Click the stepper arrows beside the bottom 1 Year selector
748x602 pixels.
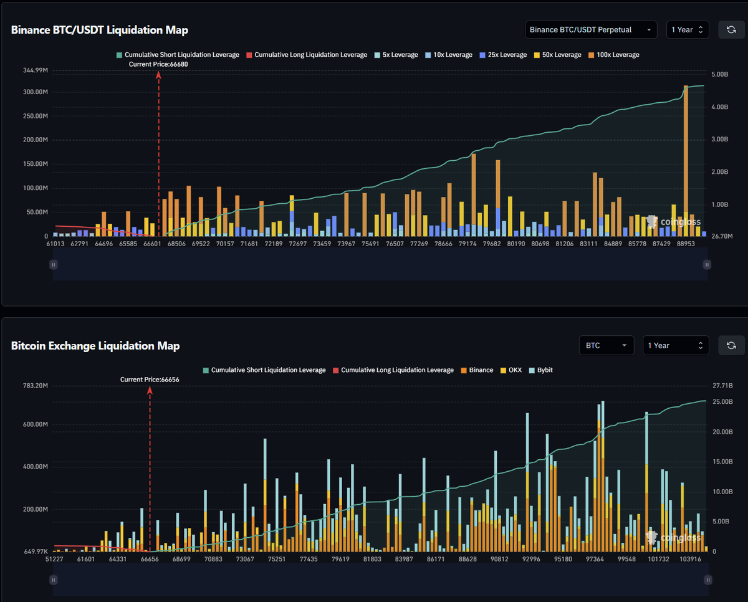point(701,345)
